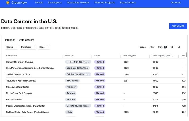This screenshot has width=189, height=121.
Task: Click the Cleanview sun logo icon
Action: pos(7,3)
